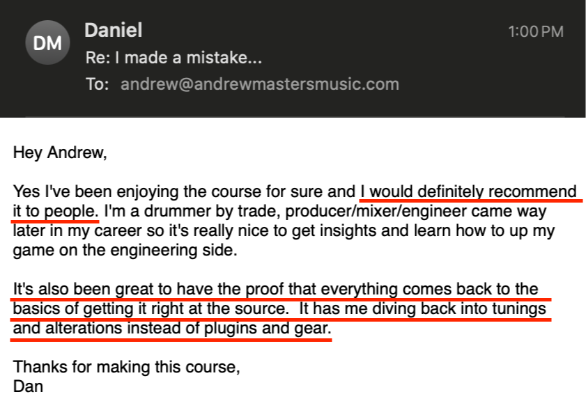Click the underlined text it to people
This screenshot has height=401, width=586.
click(56, 211)
